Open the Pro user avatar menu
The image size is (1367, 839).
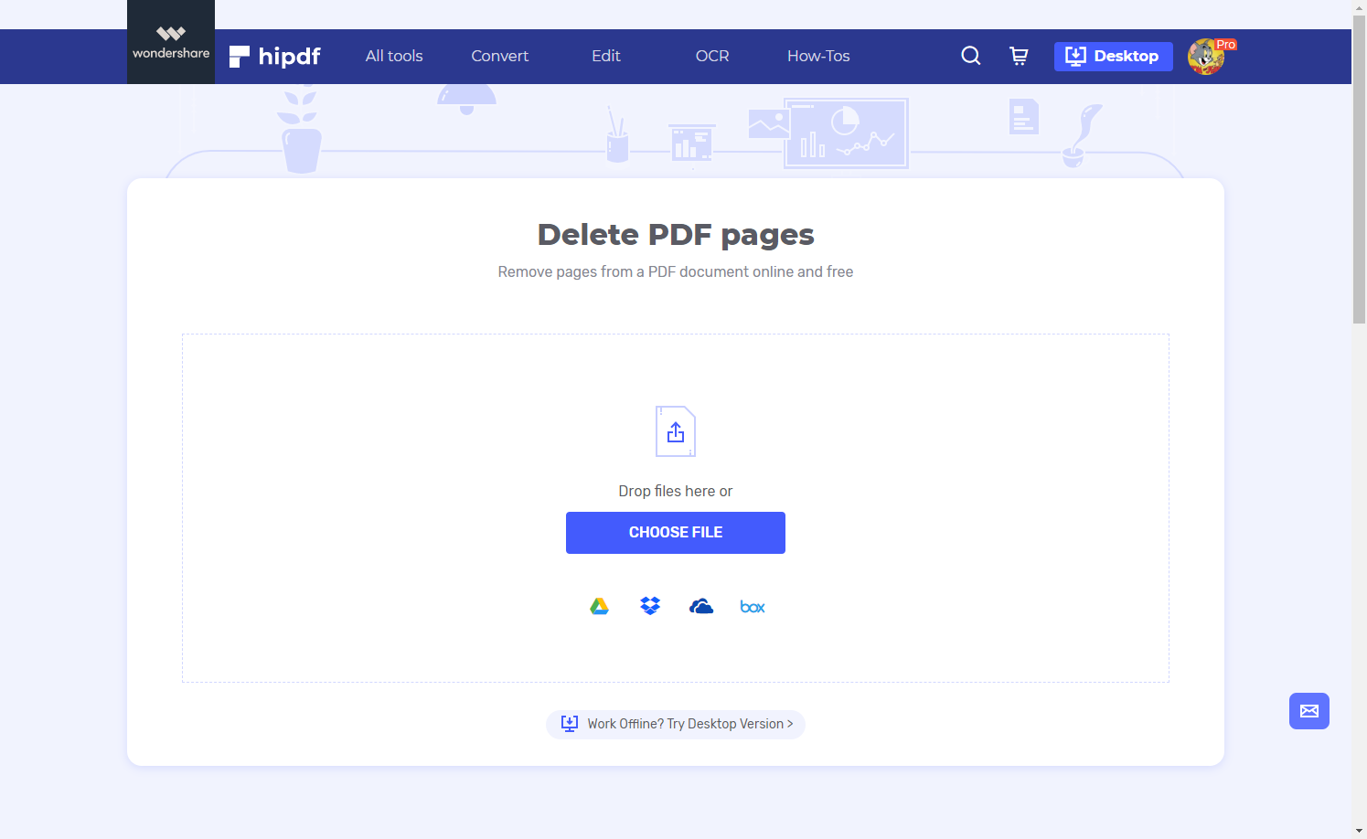pos(1207,57)
